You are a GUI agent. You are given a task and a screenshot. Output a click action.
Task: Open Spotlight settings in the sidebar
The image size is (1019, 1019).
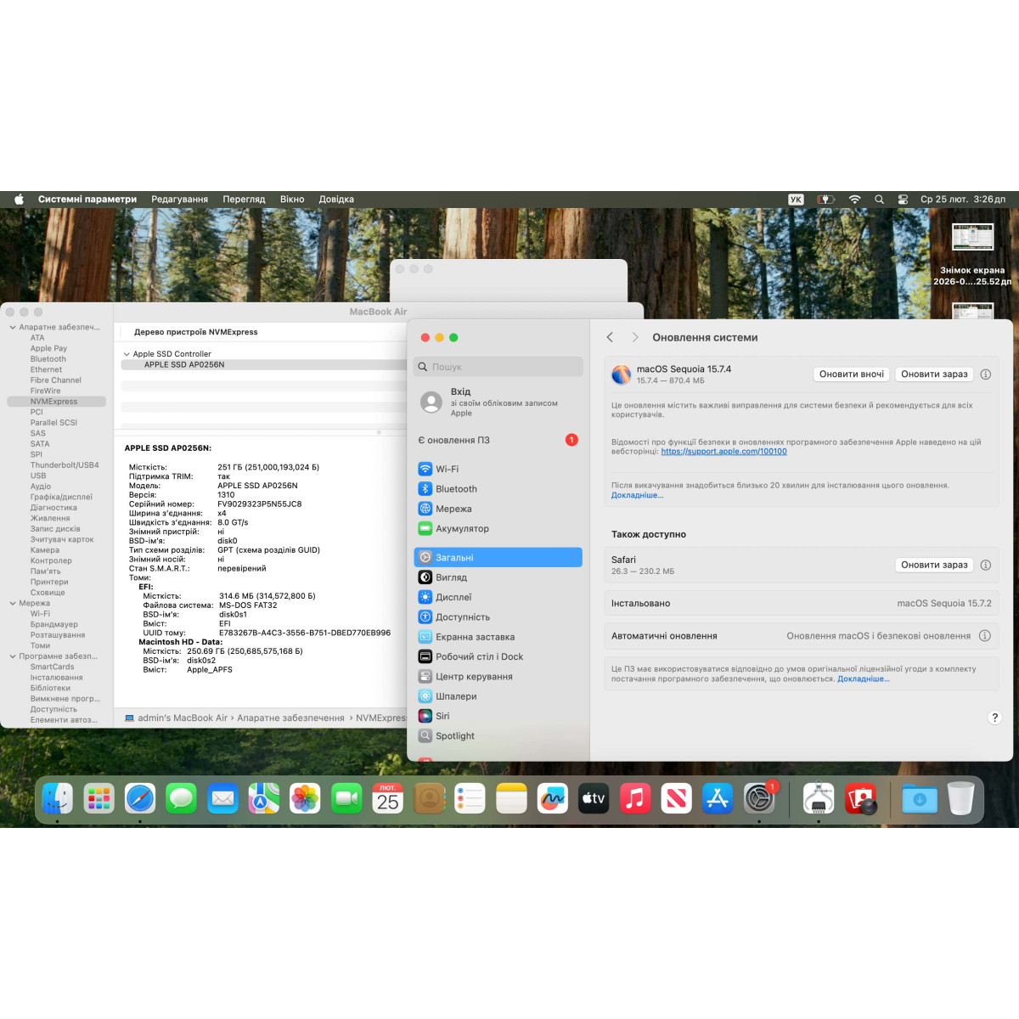coord(498,736)
